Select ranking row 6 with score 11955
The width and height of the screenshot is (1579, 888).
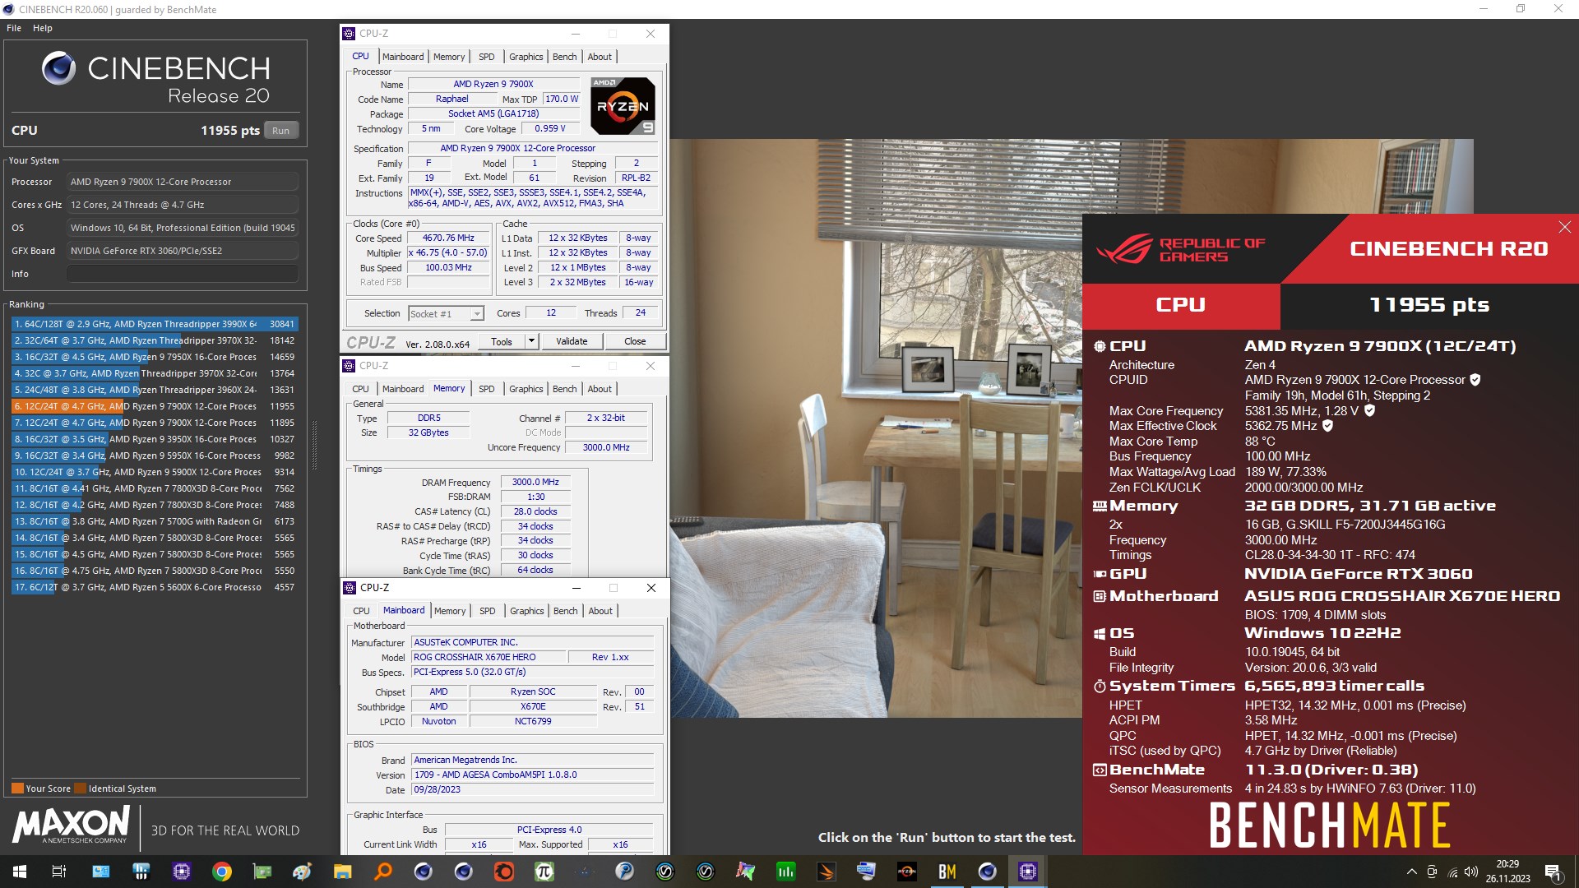[x=155, y=406]
